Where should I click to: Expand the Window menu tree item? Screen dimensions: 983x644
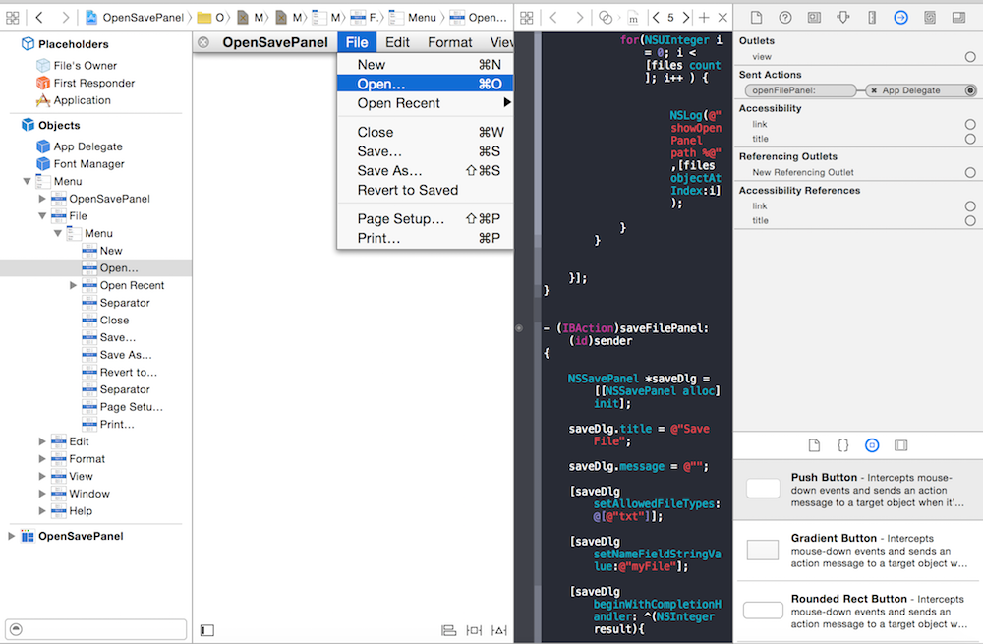tap(42, 494)
